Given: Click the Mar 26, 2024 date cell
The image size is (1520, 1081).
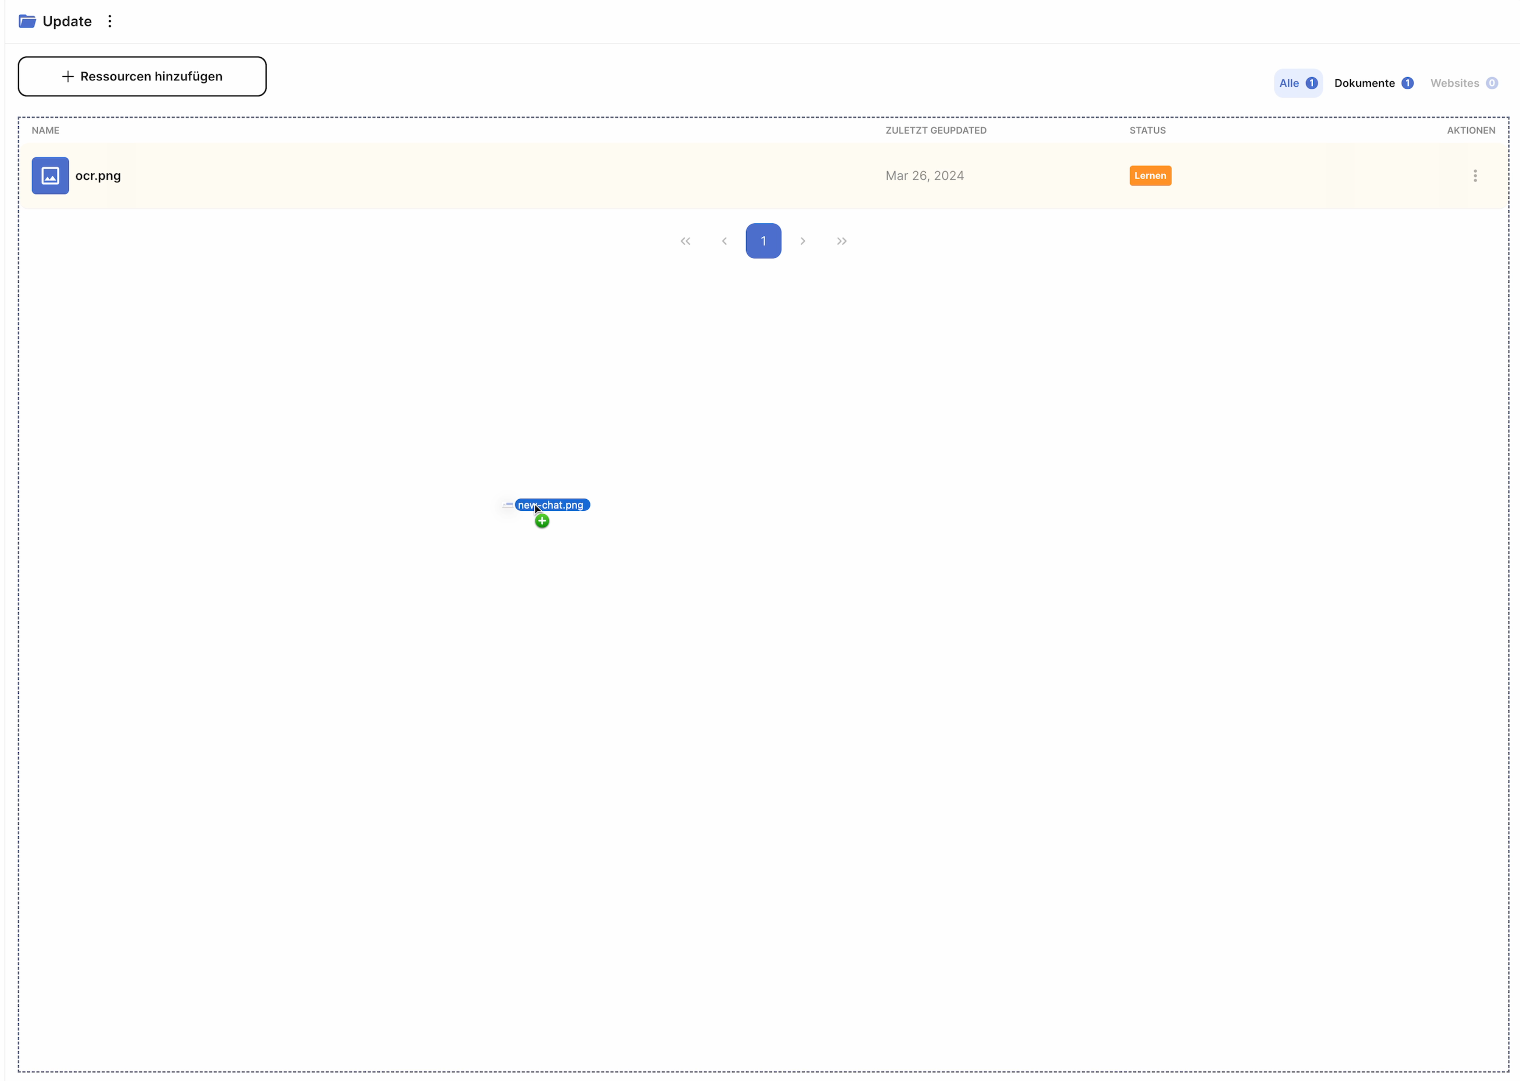Looking at the screenshot, I should click(924, 176).
